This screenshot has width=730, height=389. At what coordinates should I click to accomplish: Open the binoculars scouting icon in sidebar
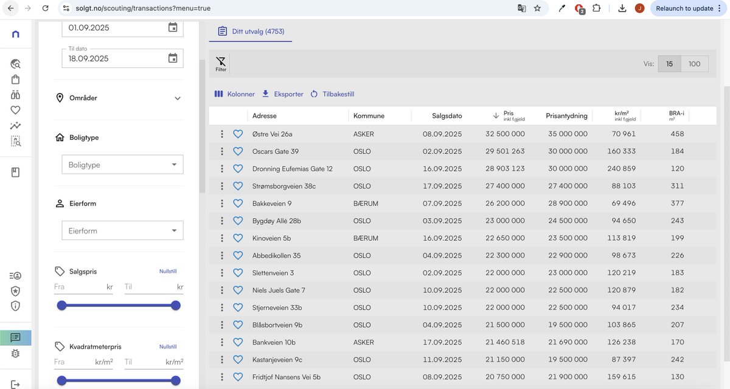pos(16,95)
